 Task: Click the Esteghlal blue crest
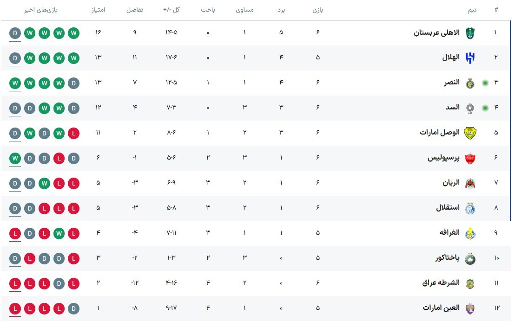470,208
